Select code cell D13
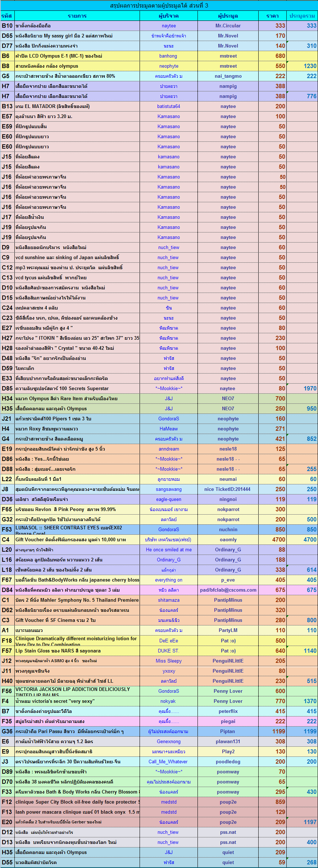Image resolution: width=318 pixels, height=868 pixels. pyautogui.click(x=7, y=842)
